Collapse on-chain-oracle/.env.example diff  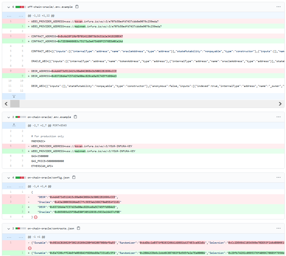pyautogui.click(x=9, y=117)
